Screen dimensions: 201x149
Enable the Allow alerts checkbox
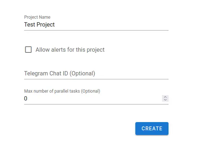29,50
